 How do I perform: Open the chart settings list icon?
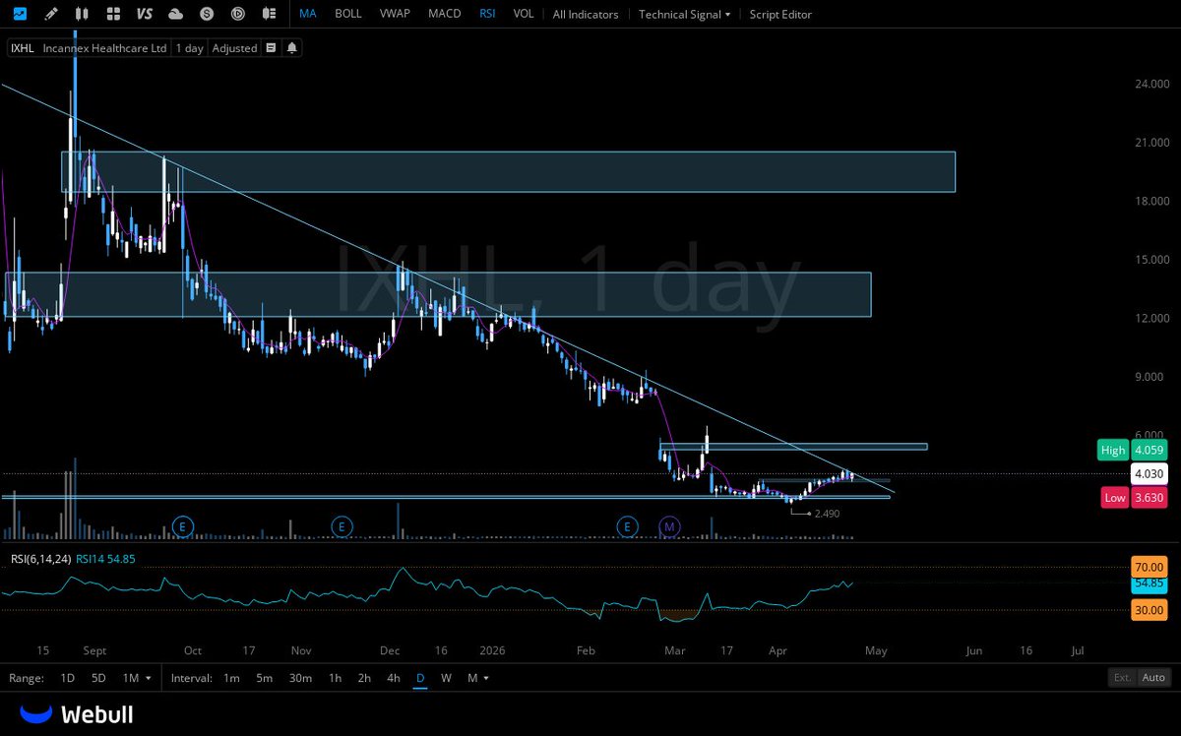click(270, 14)
